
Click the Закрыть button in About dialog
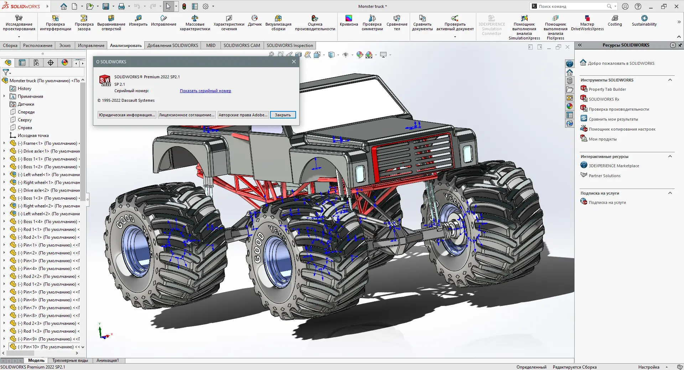[x=283, y=115]
